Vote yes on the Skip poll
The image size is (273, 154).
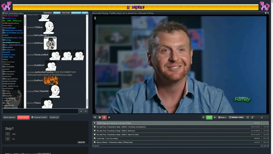[x=8, y=134]
